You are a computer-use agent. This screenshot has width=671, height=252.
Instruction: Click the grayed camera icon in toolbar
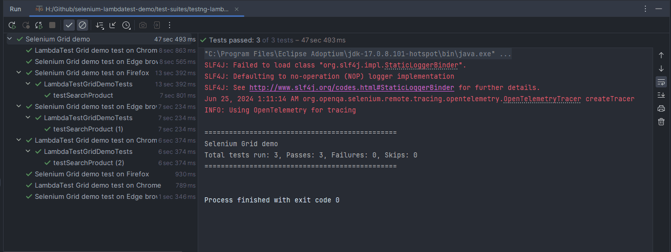coord(143,25)
